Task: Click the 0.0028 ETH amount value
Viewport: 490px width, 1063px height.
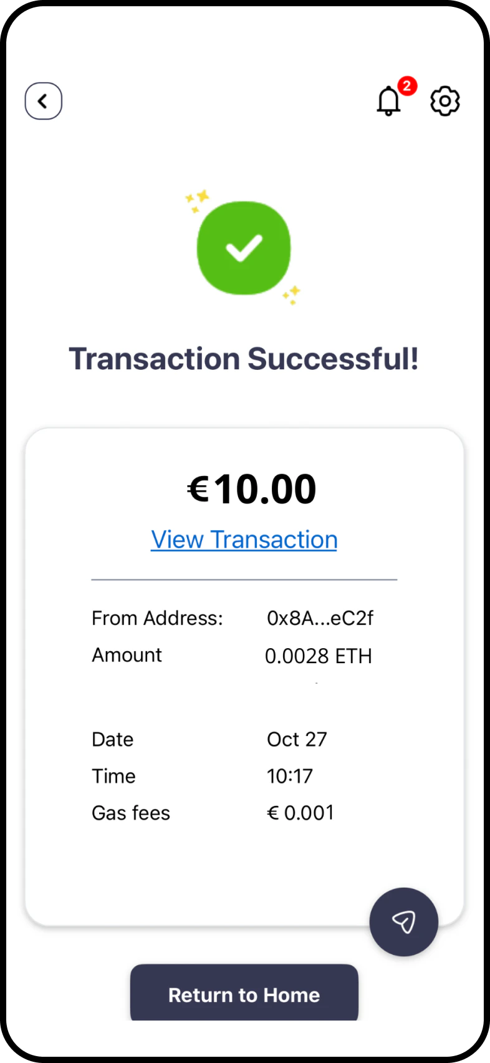Action: pyautogui.click(x=318, y=656)
